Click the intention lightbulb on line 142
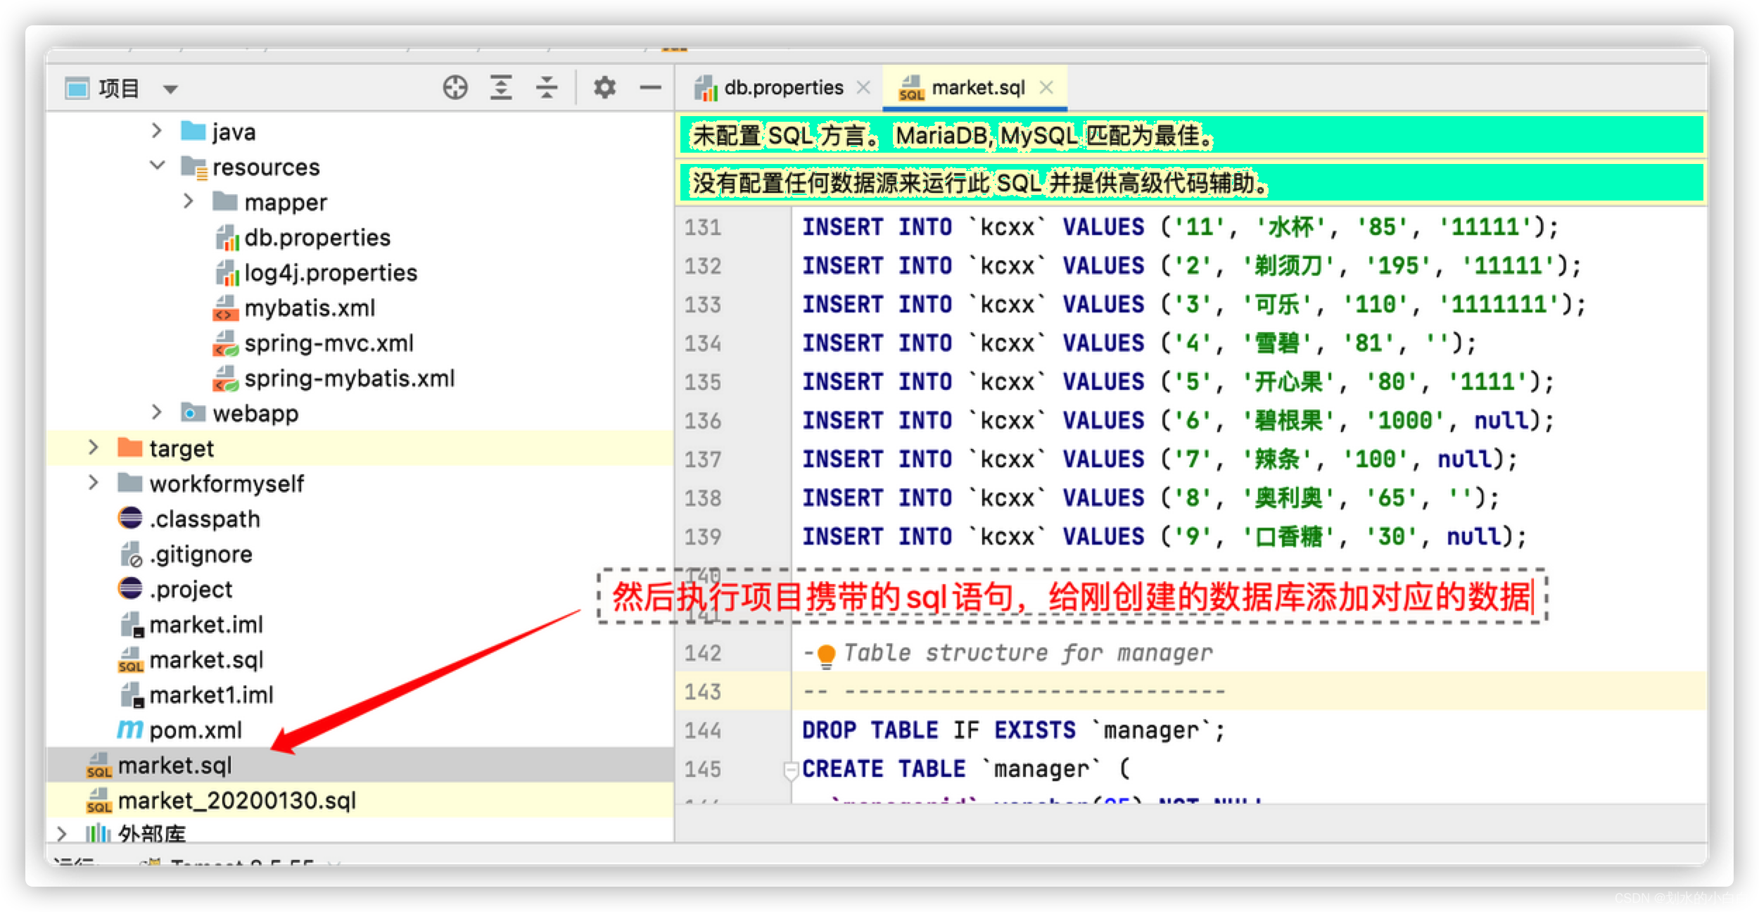 826,656
